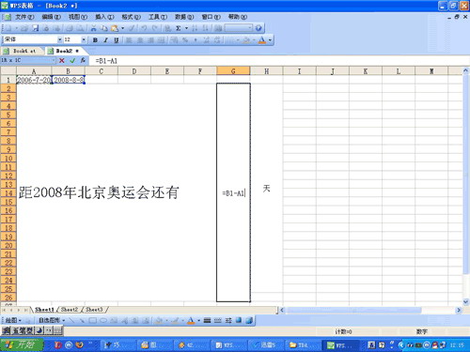470x352 pixels.
Task: Click the Firefox icon in the quick launch
Action: [80, 344]
